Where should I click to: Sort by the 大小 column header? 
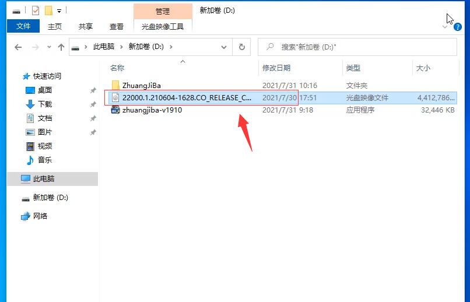tap(423, 68)
